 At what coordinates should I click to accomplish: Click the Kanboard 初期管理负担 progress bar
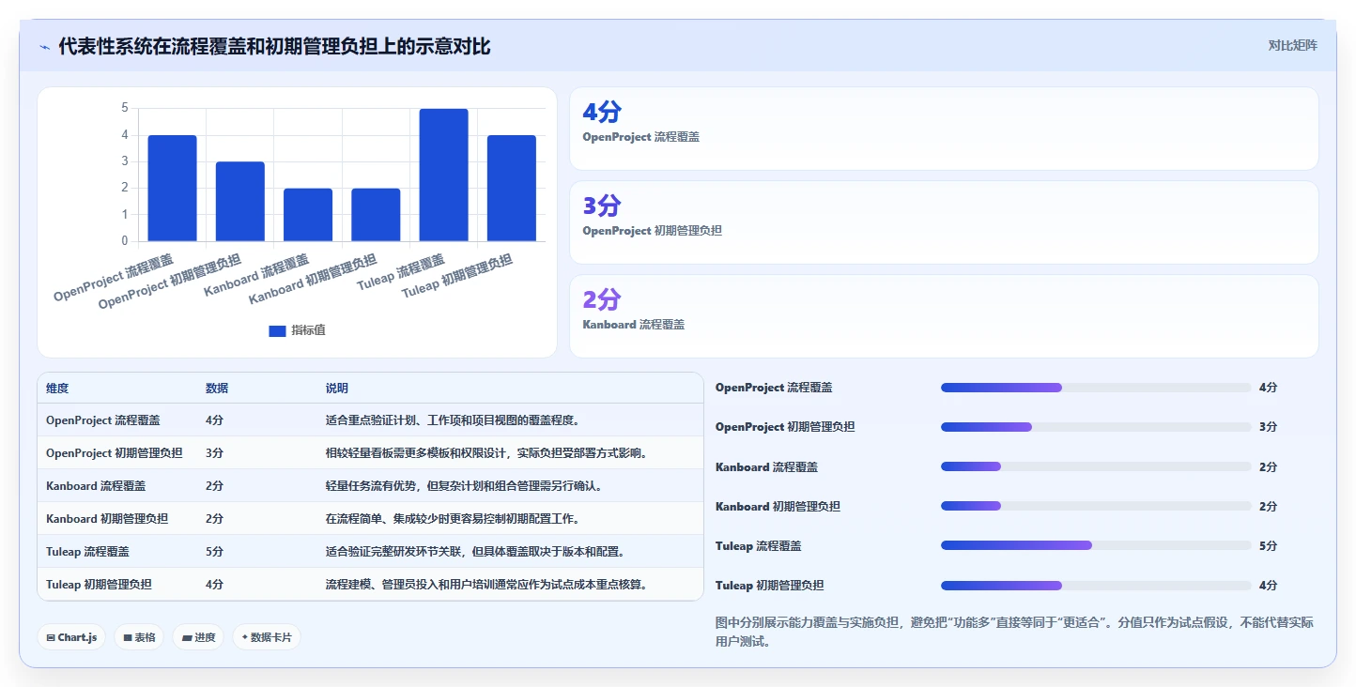click(1096, 506)
